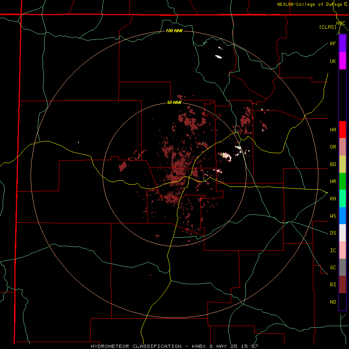Click the RA legend label
This screenshot has width=349, height=349.
click(x=333, y=199)
